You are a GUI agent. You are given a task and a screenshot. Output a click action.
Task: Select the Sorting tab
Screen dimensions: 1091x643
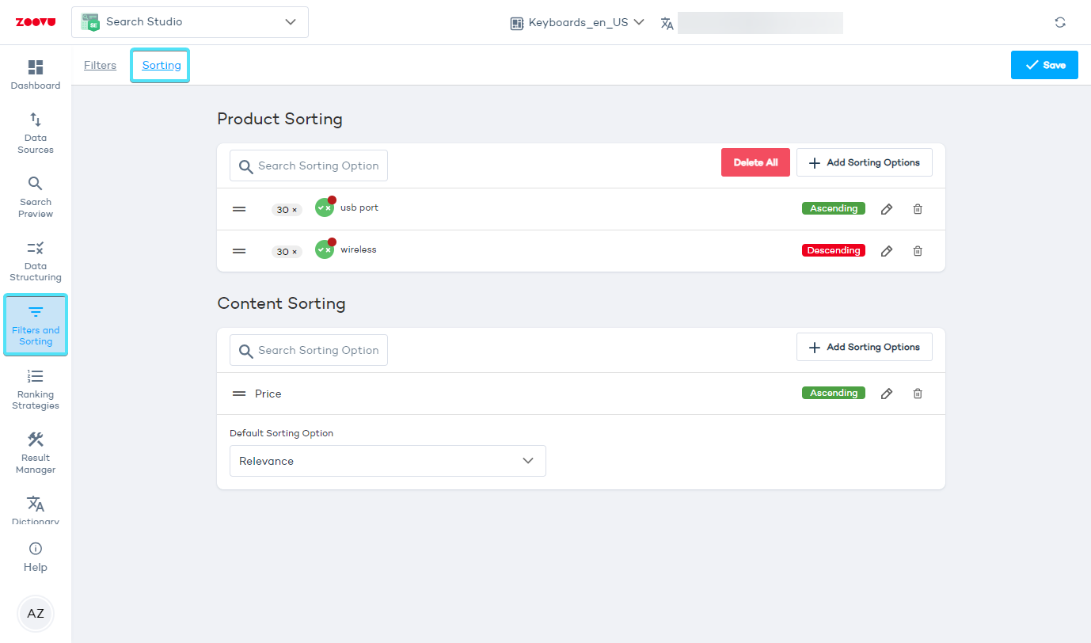[162, 66]
